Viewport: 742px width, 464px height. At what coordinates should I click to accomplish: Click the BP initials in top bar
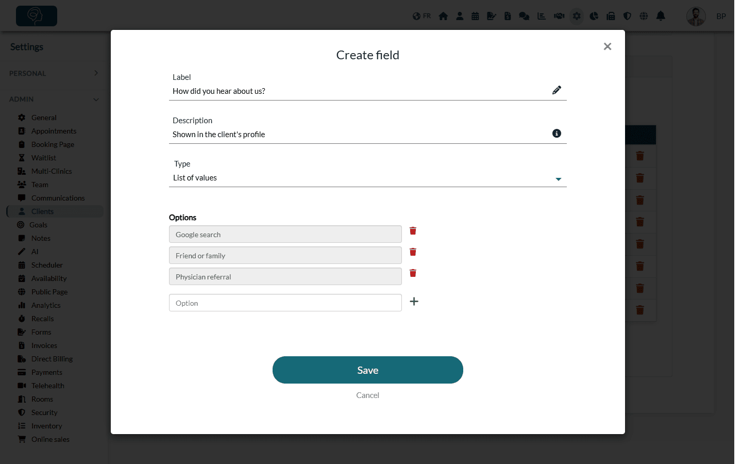[721, 16]
